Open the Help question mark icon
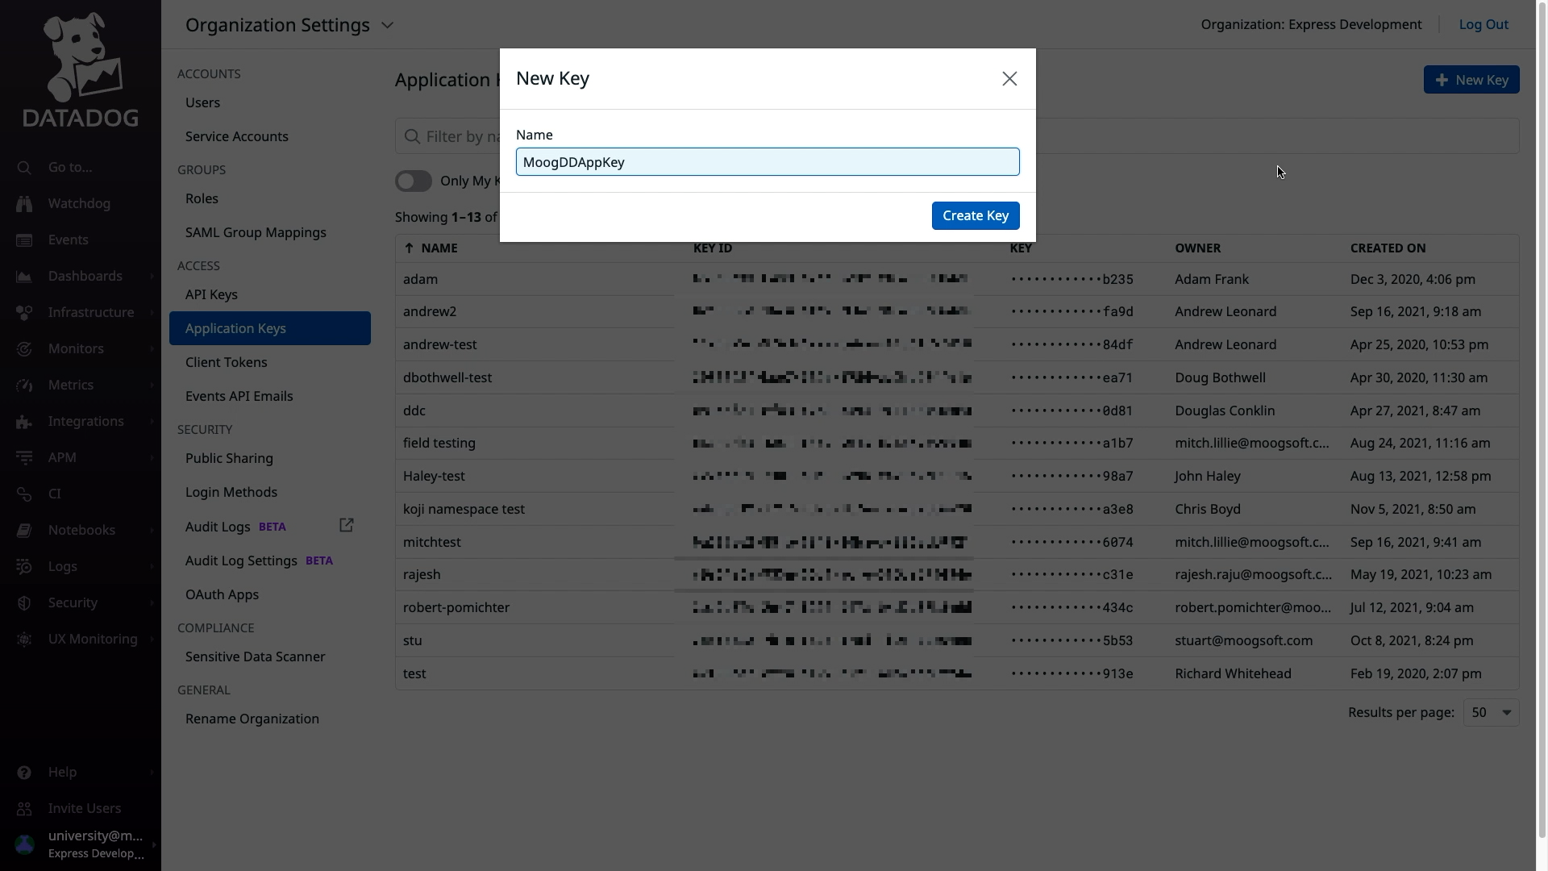The width and height of the screenshot is (1548, 871). (24, 773)
